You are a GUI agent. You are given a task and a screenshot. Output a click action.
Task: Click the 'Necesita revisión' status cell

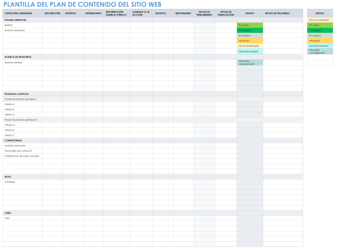pyautogui.click(x=250, y=51)
